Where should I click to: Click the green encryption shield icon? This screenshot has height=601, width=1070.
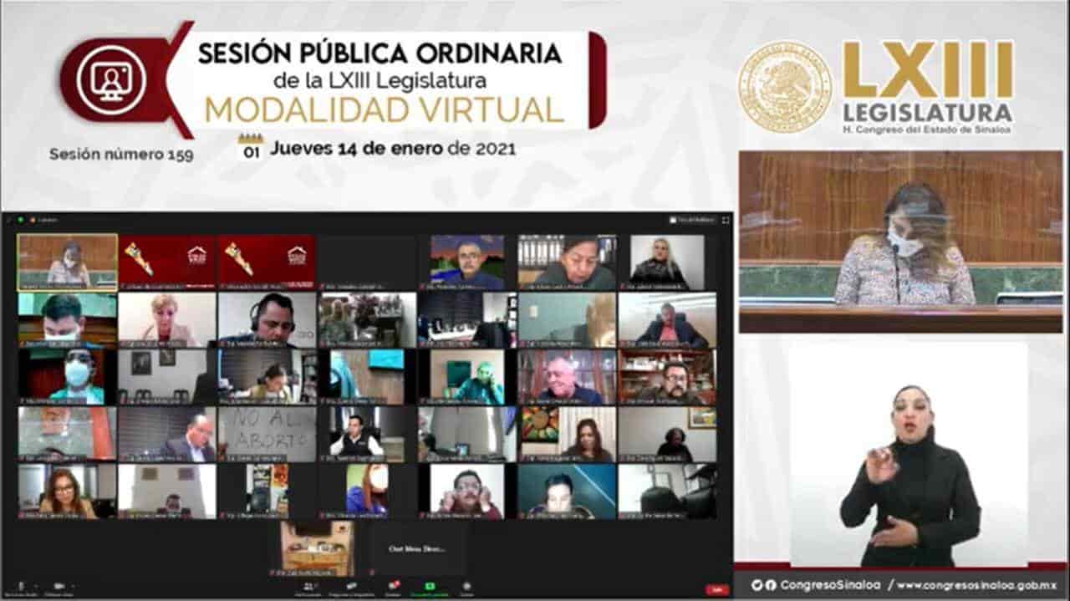coord(19,220)
